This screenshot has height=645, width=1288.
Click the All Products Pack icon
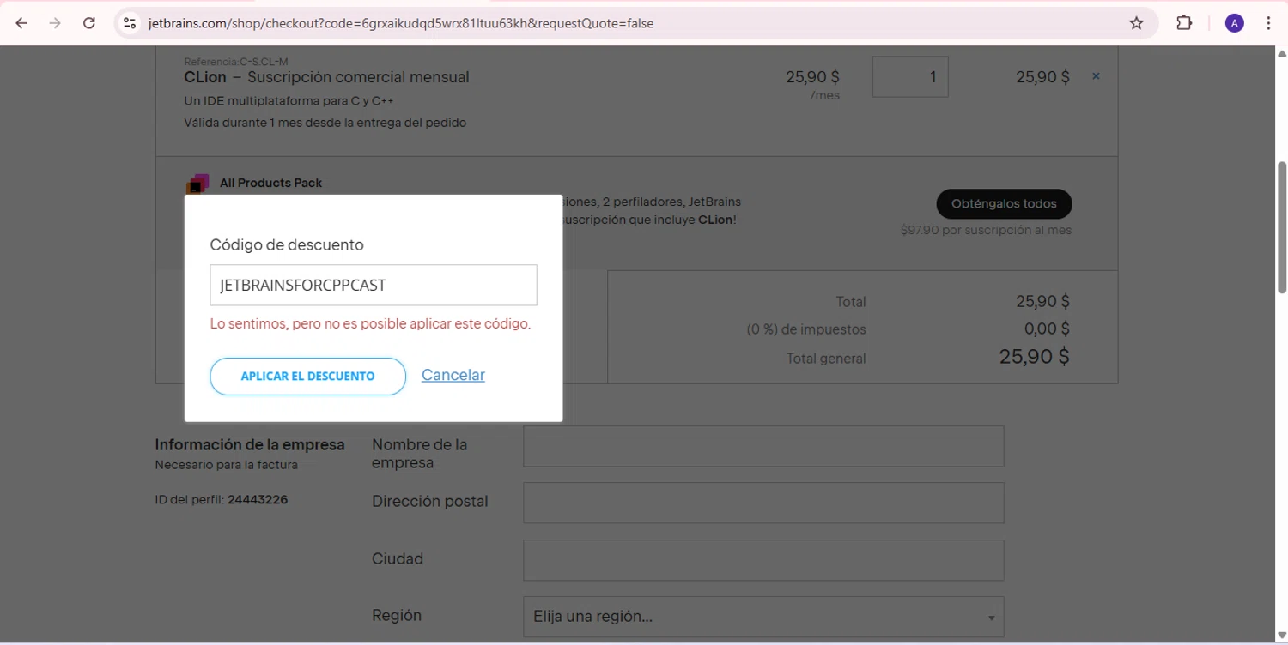coord(198,184)
